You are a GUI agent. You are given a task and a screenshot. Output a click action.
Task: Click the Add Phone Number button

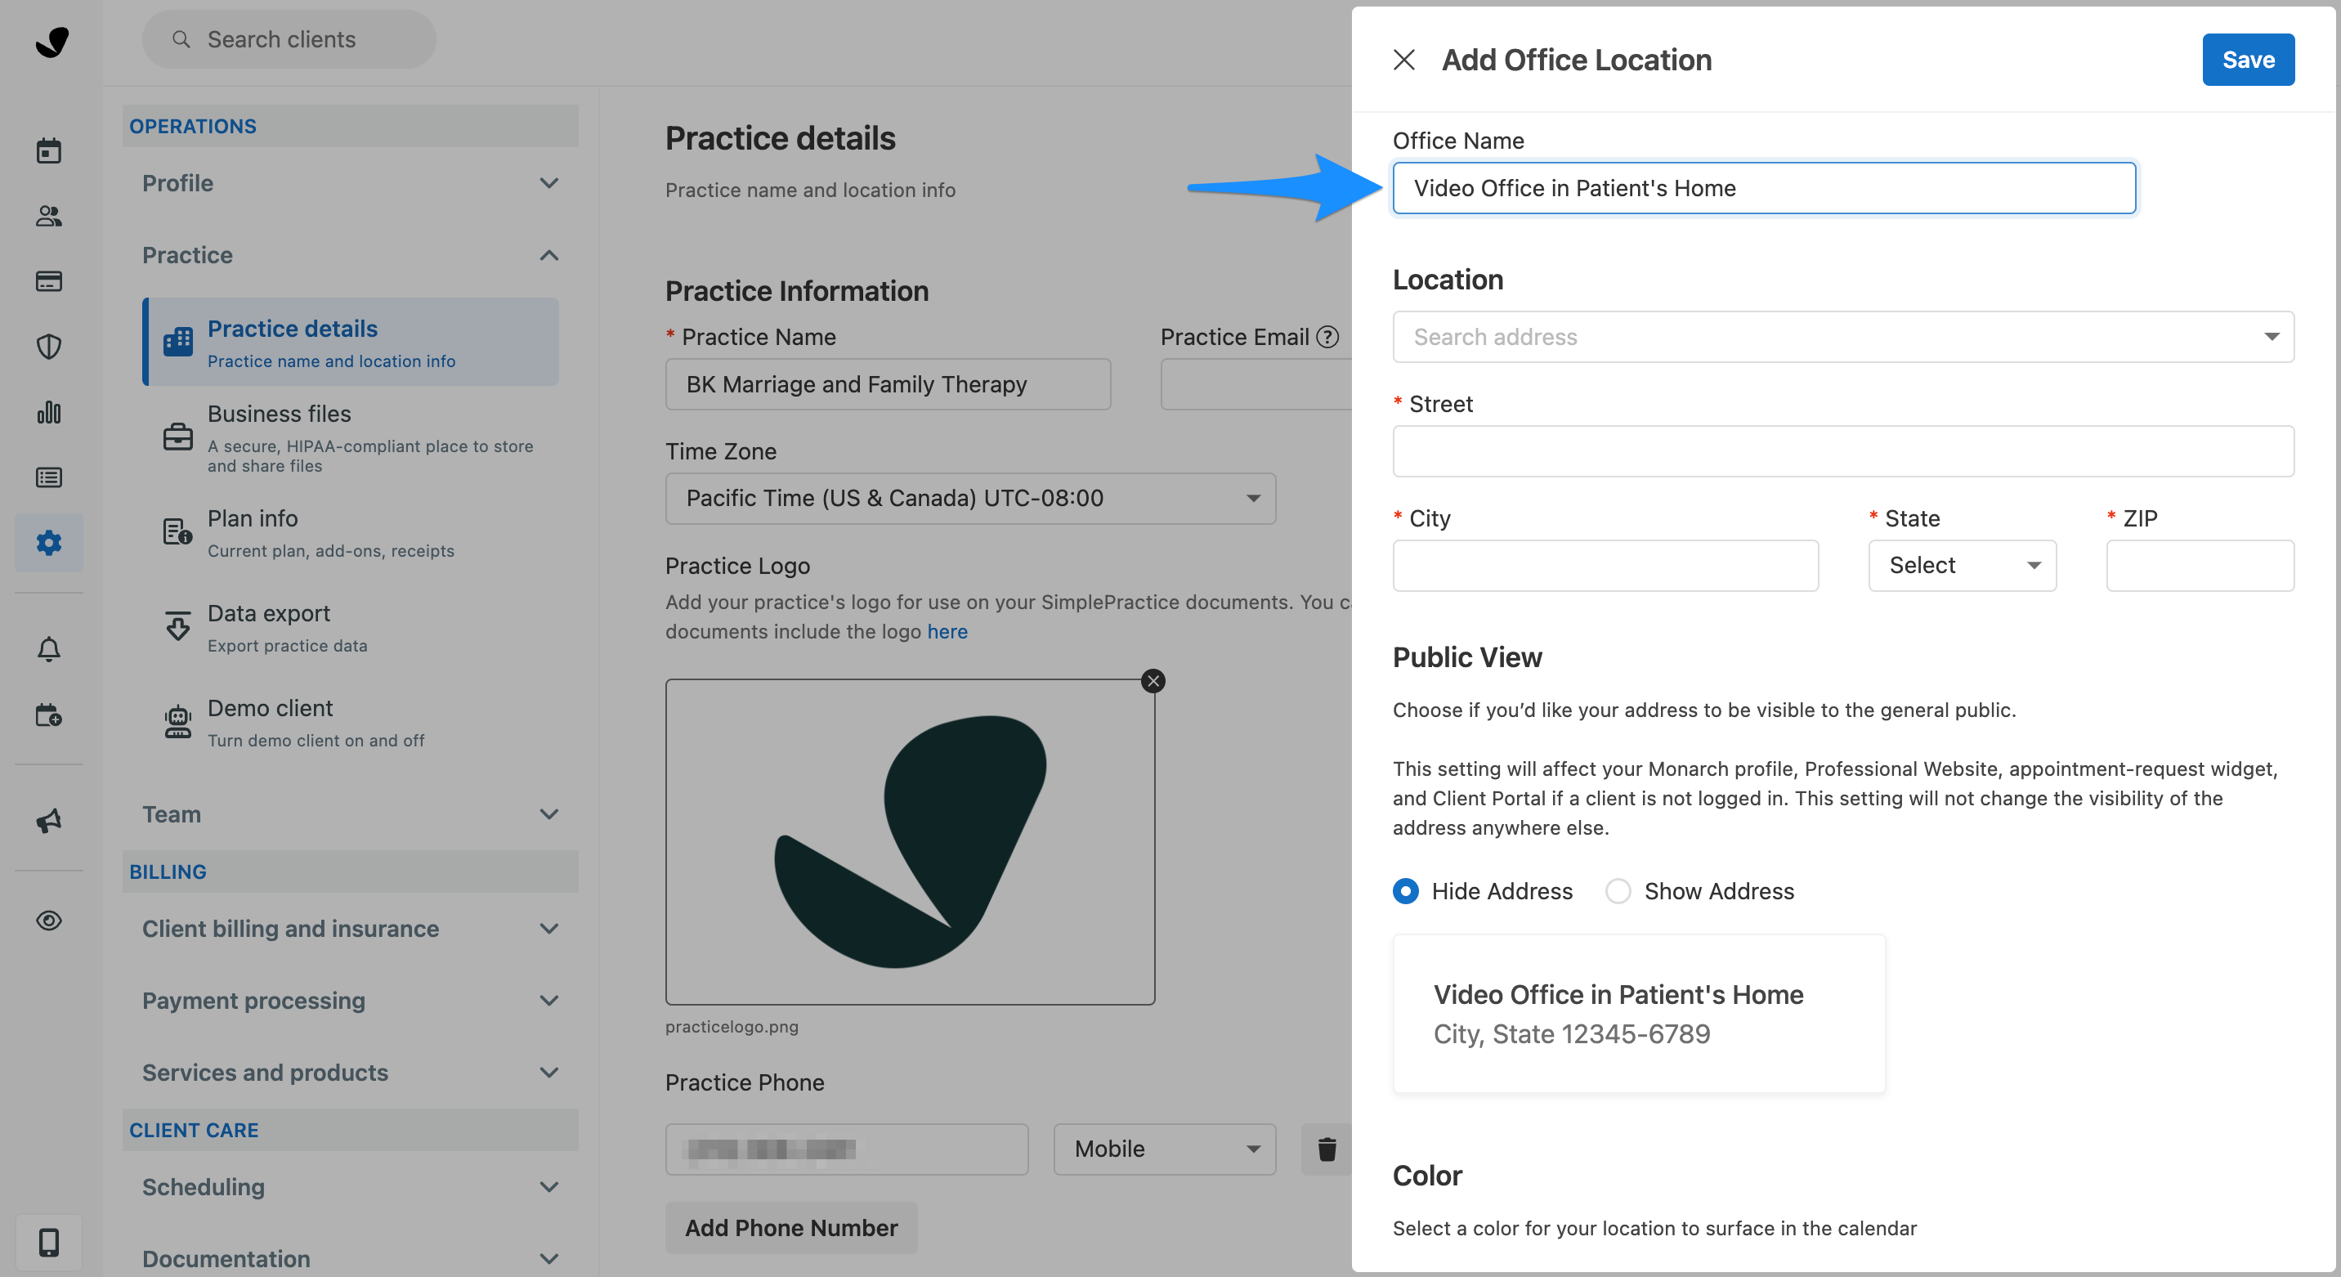click(x=790, y=1228)
